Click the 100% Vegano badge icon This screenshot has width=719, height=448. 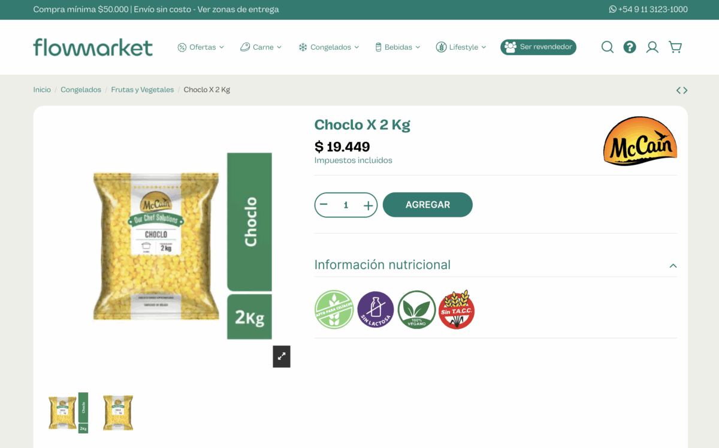416,310
